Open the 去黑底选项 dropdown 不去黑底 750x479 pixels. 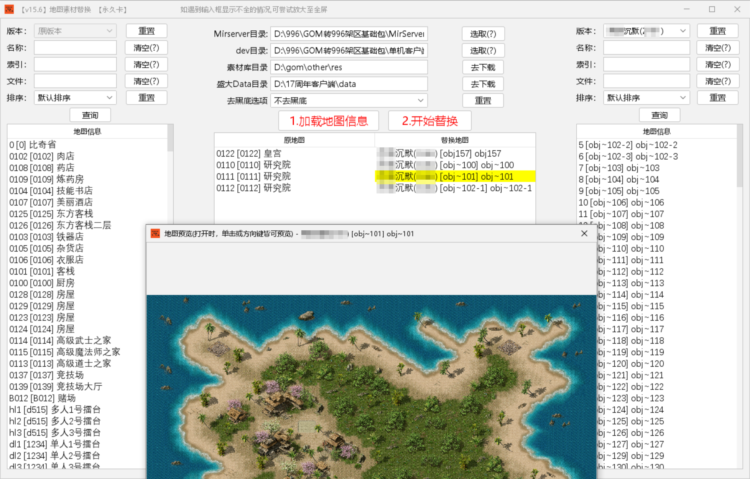[349, 101]
